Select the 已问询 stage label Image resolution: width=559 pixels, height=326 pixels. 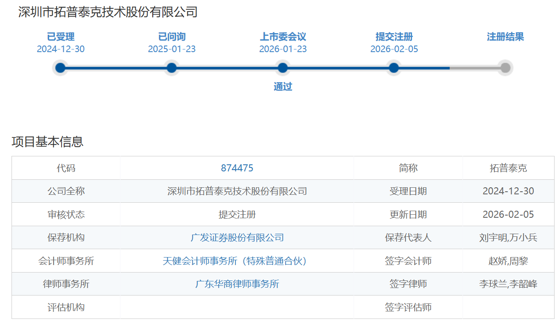pyautogui.click(x=172, y=37)
